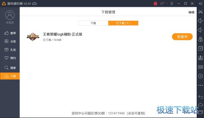Maximize the emulator window
The width and height of the screenshot is (204, 118).
click(186, 4)
